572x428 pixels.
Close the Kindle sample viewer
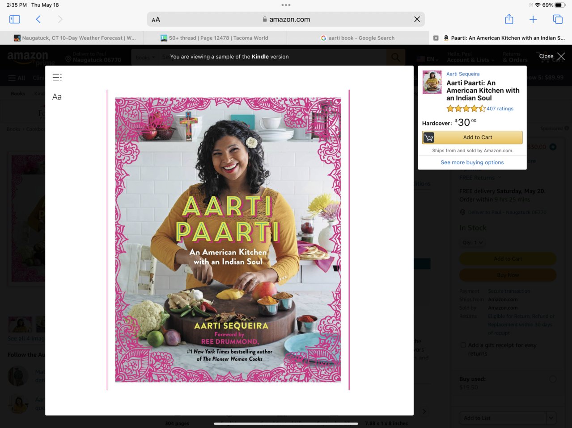coord(552,56)
